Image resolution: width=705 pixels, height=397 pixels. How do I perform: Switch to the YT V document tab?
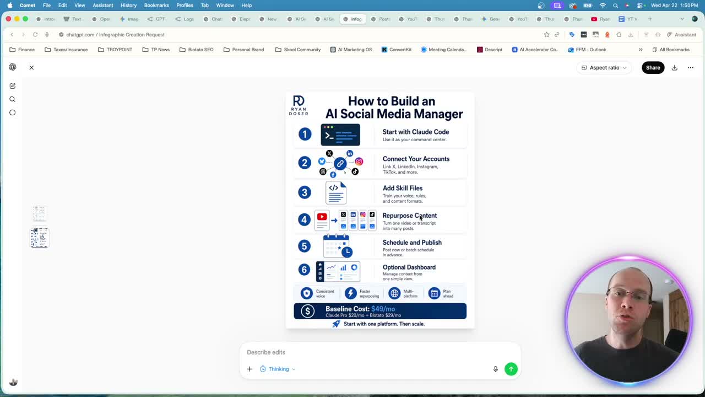(x=628, y=19)
